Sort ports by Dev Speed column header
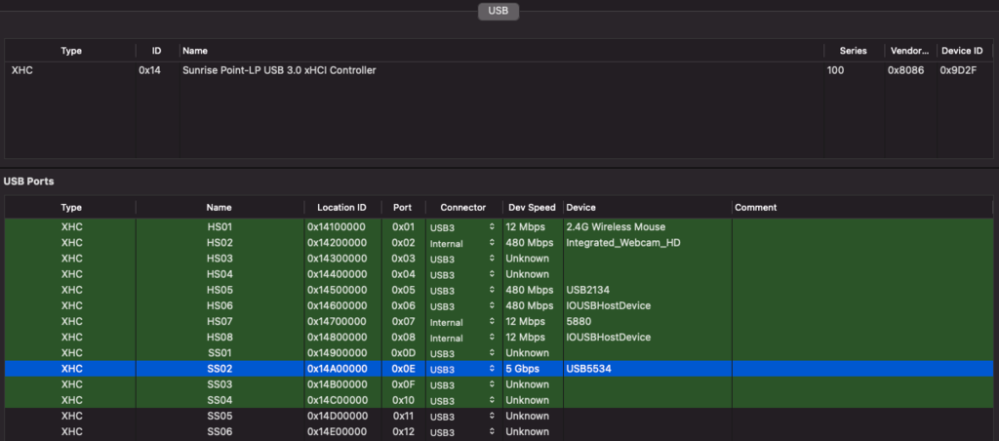The image size is (999, 441). [532, 208]
